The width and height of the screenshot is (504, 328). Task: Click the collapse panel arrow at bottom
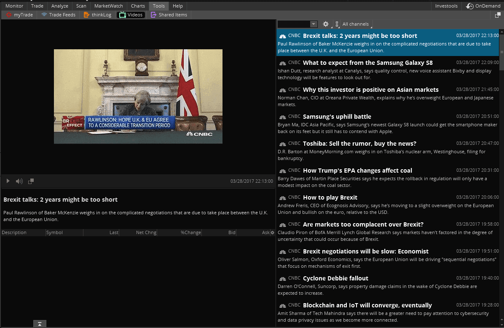[40, 324]
